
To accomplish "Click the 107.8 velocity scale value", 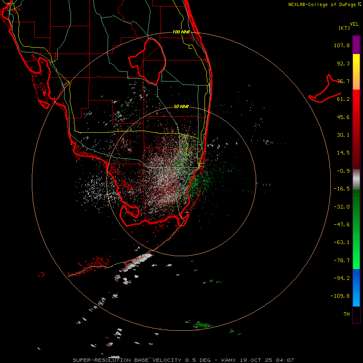I will 342,45.
